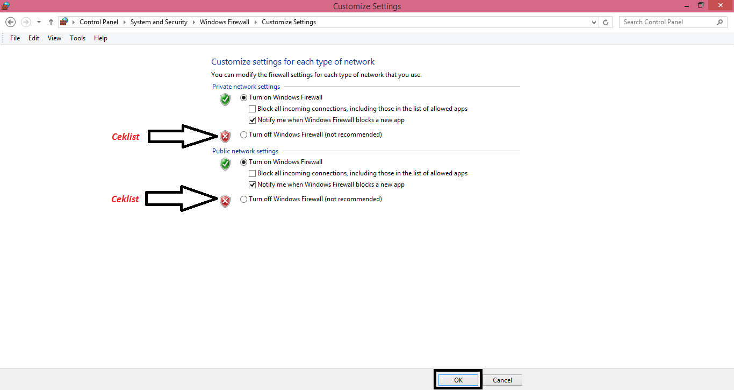Click the red shield icon for public network off option
734x390 pixels.
tap(225, 201)
